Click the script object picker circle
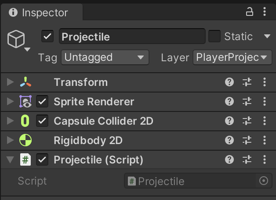Image resolution: width=276 pixels, height=200 pixels. (x=264, y=181)
